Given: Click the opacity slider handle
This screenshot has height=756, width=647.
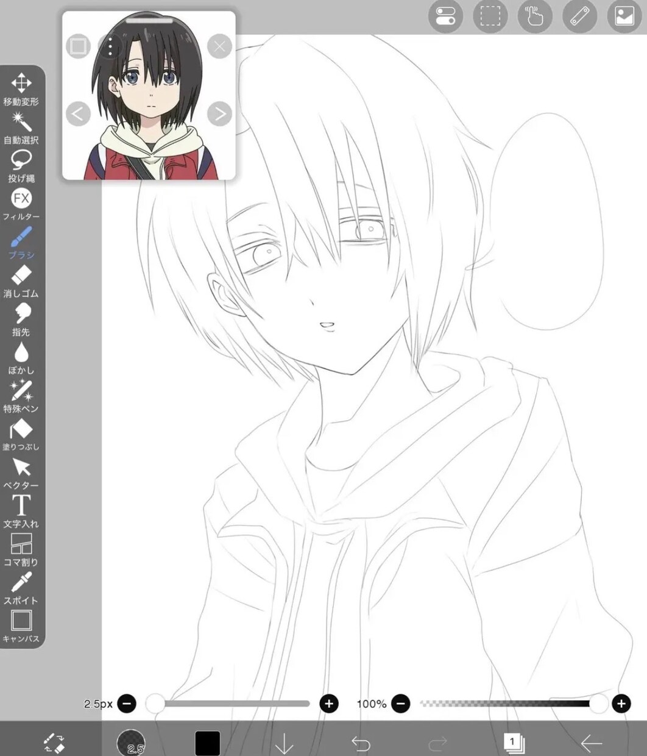Looking at the screenshot, I should pyautogui.click(x=599, y=704).
